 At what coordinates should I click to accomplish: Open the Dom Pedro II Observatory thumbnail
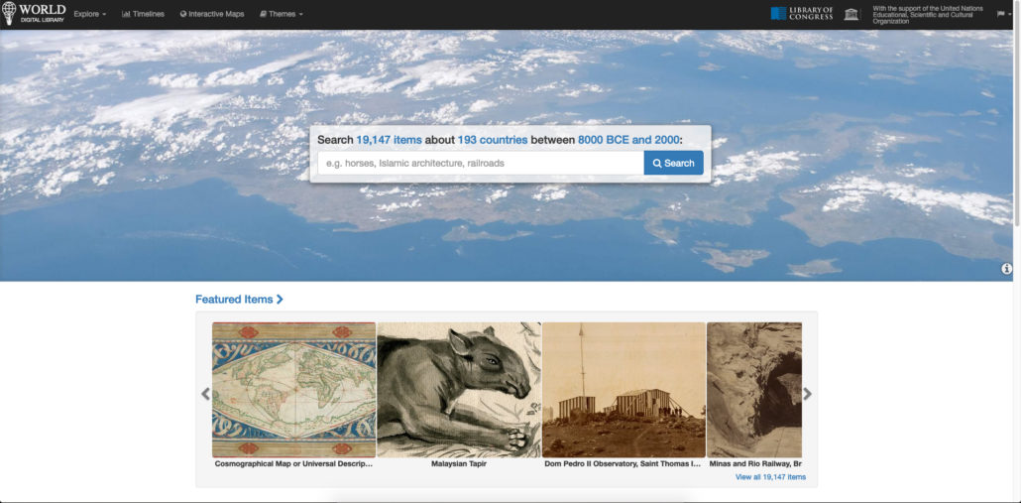[x=624, y=390]
